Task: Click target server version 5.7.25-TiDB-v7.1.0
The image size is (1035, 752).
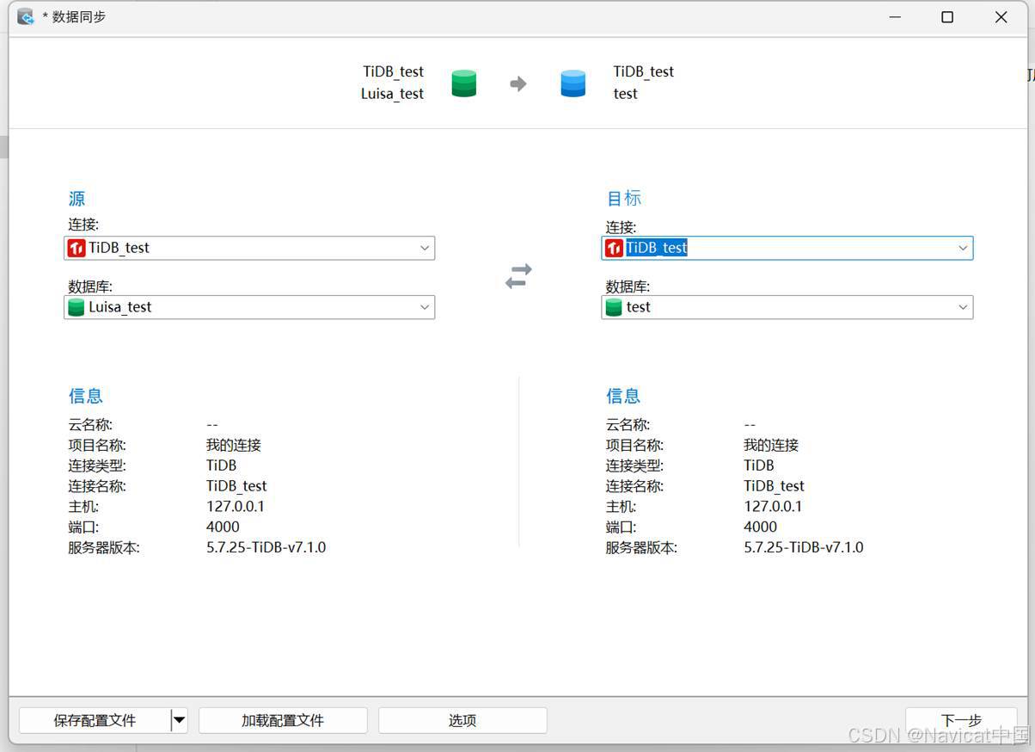Action: (x=804, y=547)
